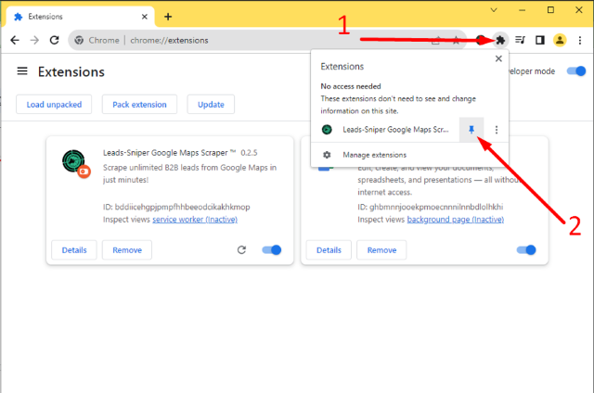Click the 'No access needed' heading in popup
The width and height of the screenshot is (594, 393).
(351, 86)
